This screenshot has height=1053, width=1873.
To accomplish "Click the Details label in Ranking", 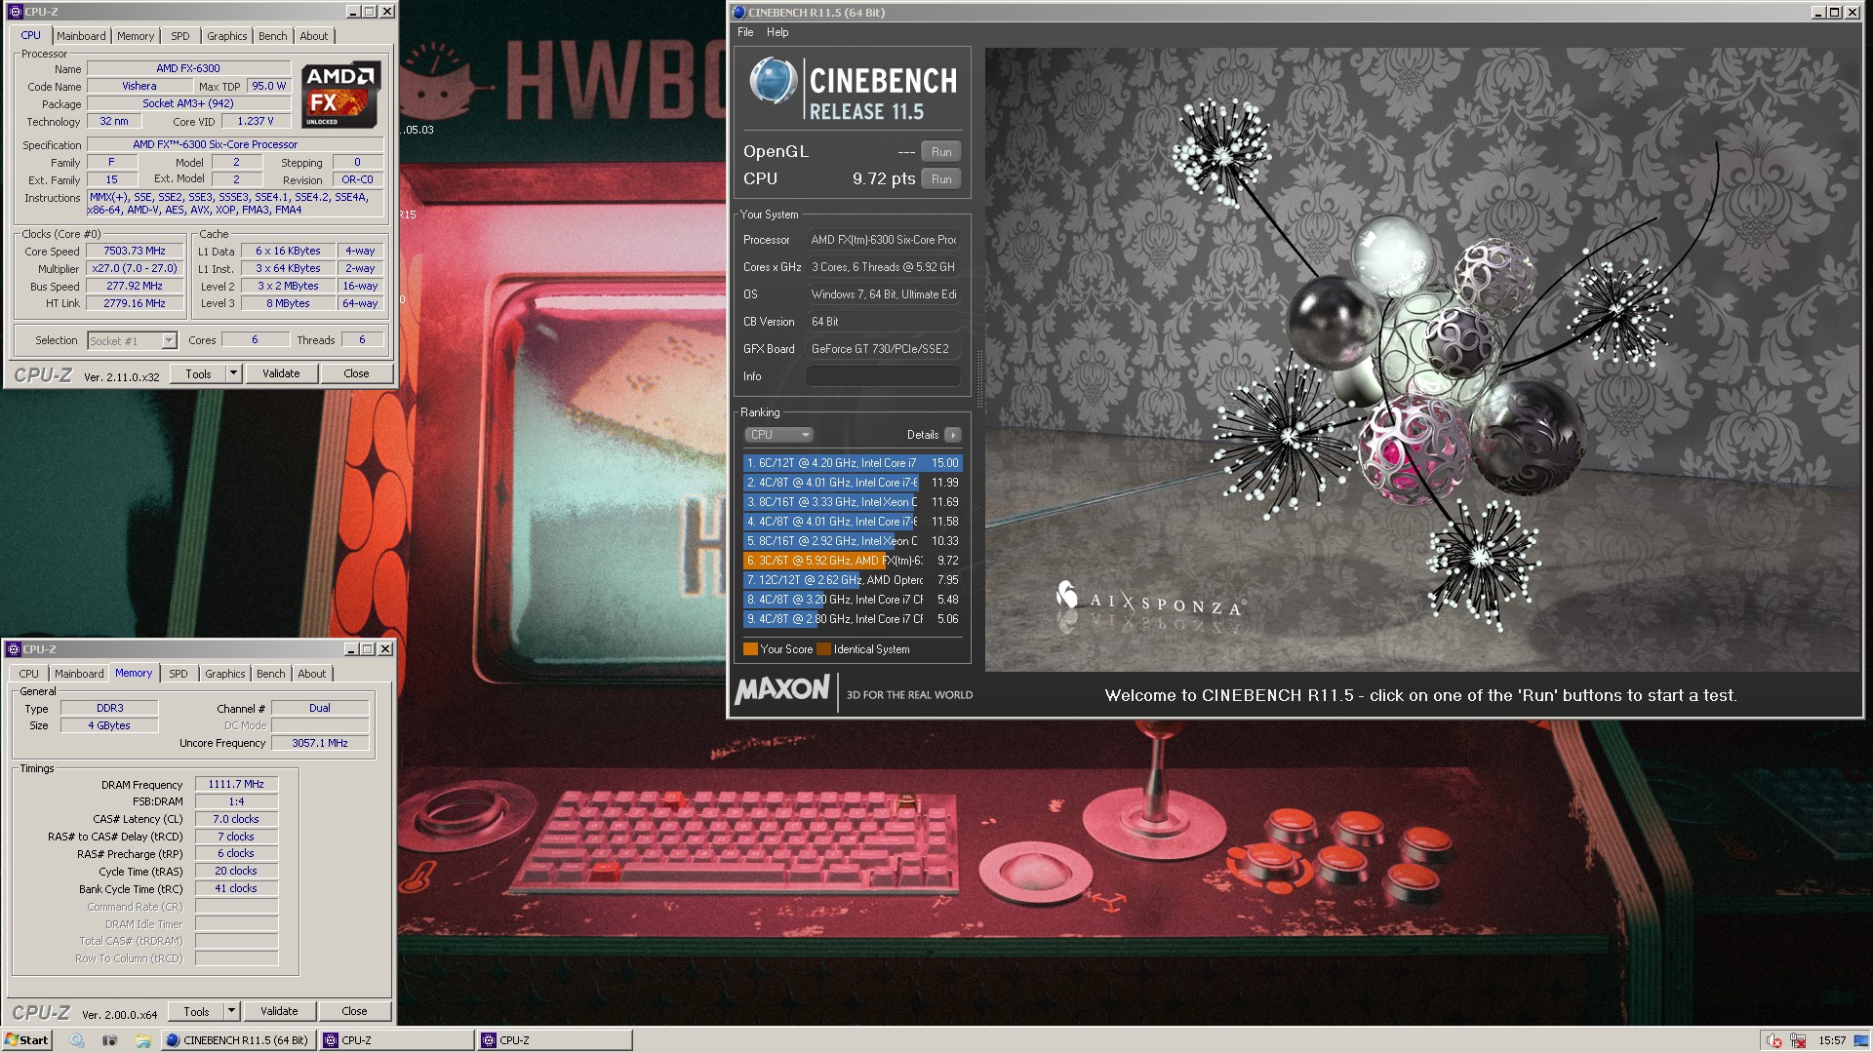I will 923,435.
